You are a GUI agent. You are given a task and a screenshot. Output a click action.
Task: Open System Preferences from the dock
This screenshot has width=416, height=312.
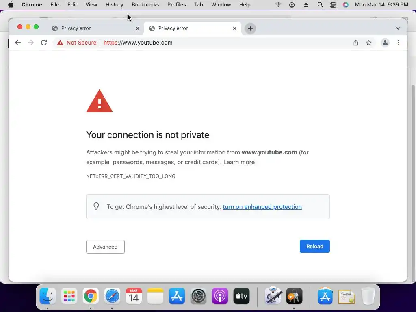coord(198,296)
